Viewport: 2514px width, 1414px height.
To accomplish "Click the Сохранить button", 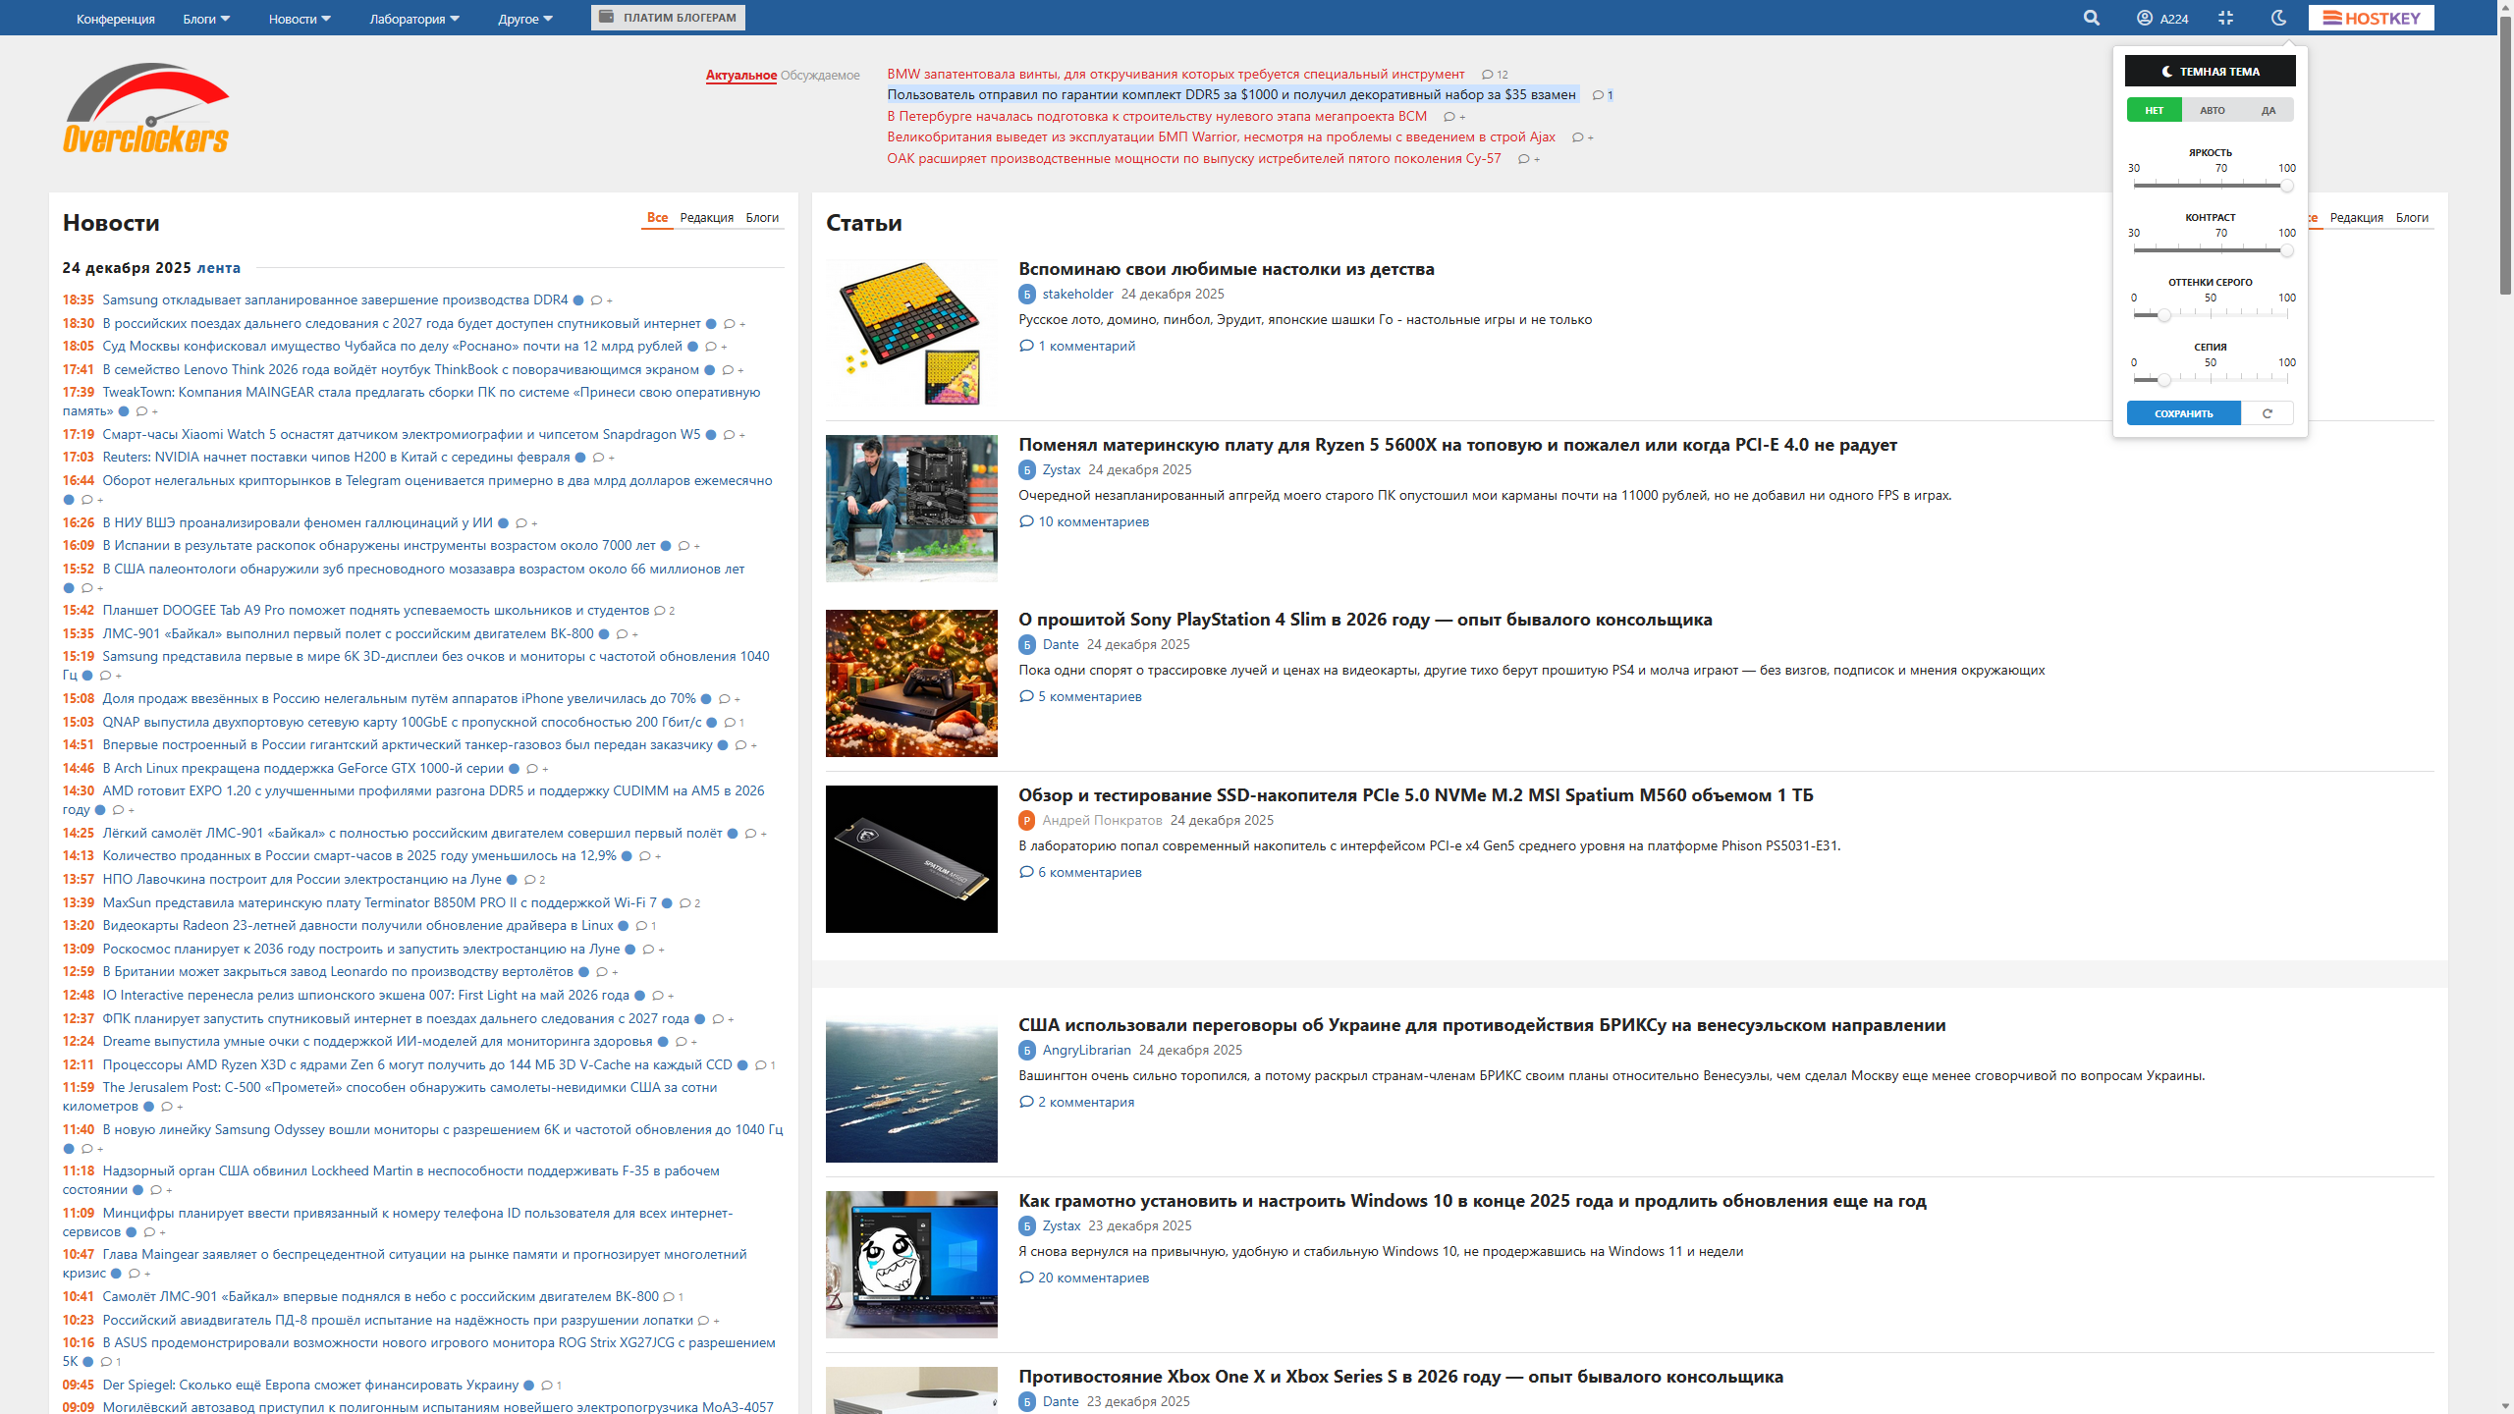I will click(x=2183, y=413).
